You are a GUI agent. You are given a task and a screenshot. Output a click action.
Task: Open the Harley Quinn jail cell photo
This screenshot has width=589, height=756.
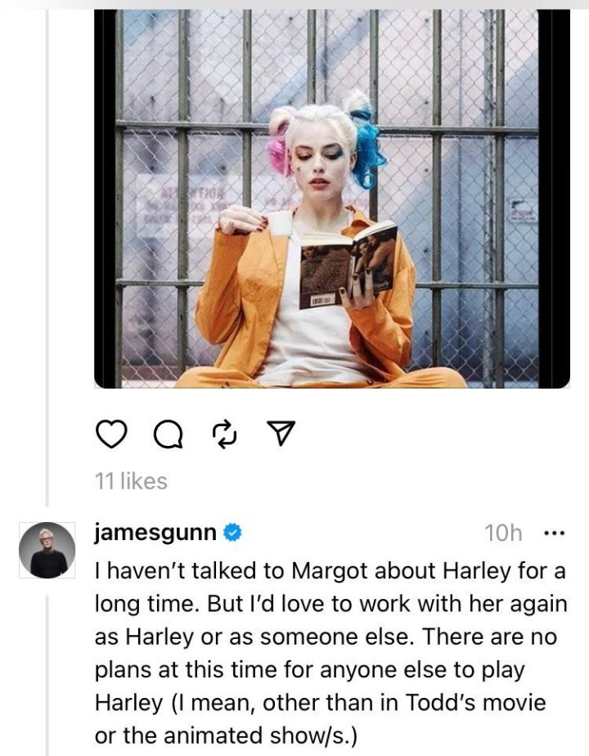coord(331,199)
